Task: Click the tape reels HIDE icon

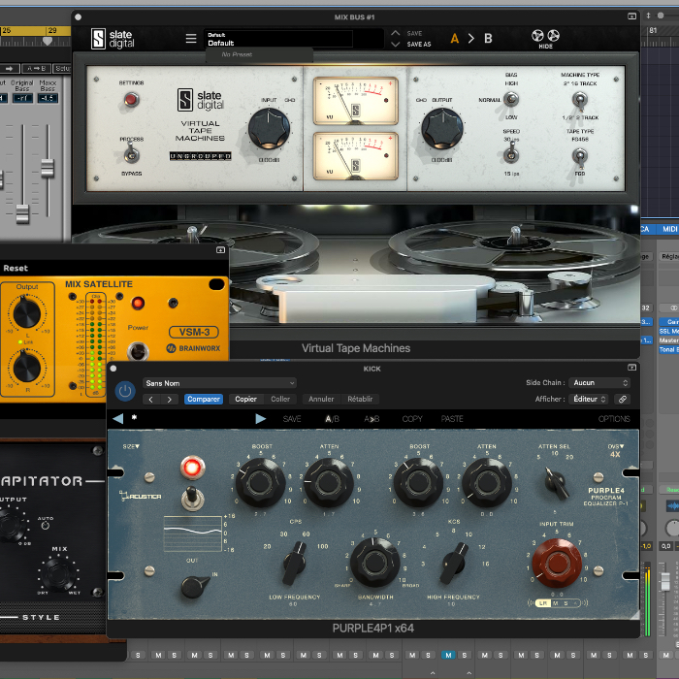Action: [546, 39]
